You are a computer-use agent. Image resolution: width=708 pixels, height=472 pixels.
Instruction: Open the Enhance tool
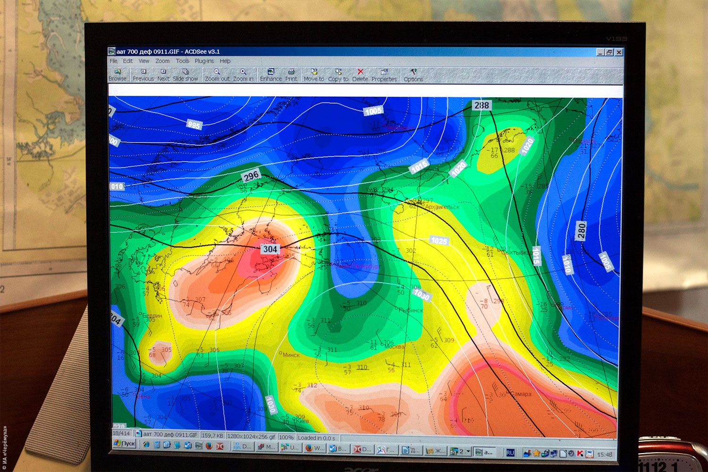271,75
